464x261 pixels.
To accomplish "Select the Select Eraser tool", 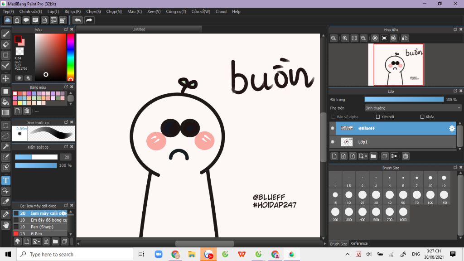I will (x=5, y=168).
